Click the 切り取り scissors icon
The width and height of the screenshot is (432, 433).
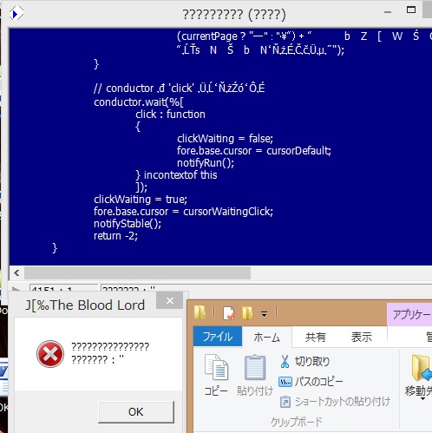pos(285,362)
